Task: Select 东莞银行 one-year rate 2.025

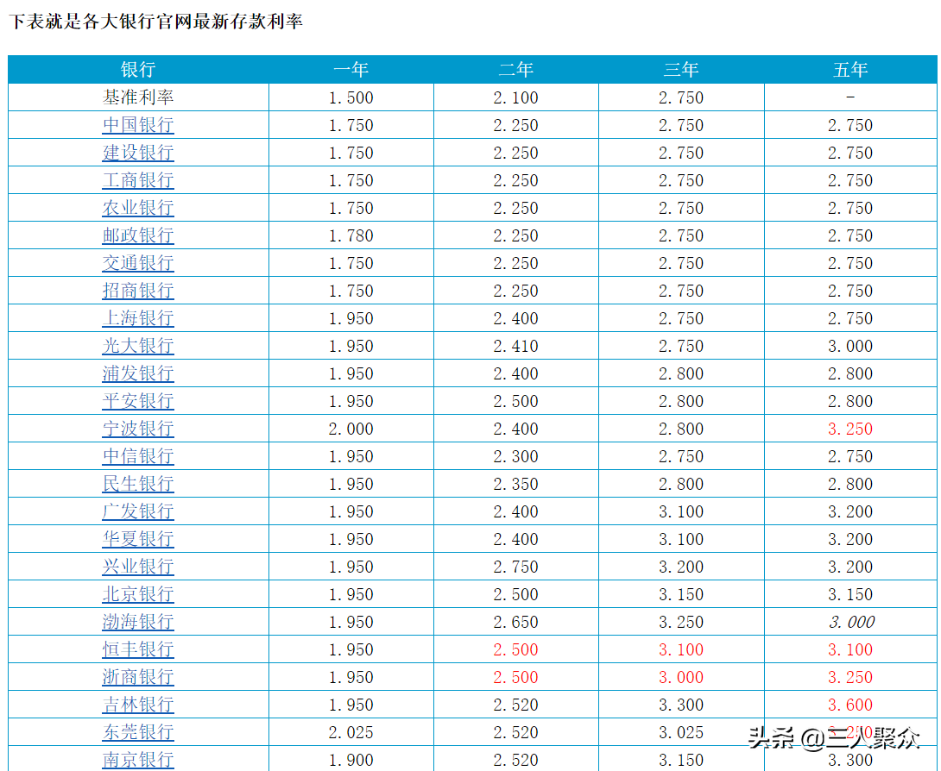Action: (x=351, y=731)
